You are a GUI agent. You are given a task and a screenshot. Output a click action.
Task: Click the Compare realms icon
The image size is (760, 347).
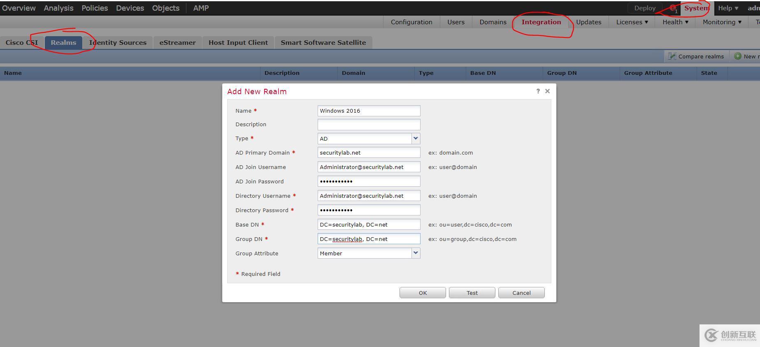tap(672, 56)
